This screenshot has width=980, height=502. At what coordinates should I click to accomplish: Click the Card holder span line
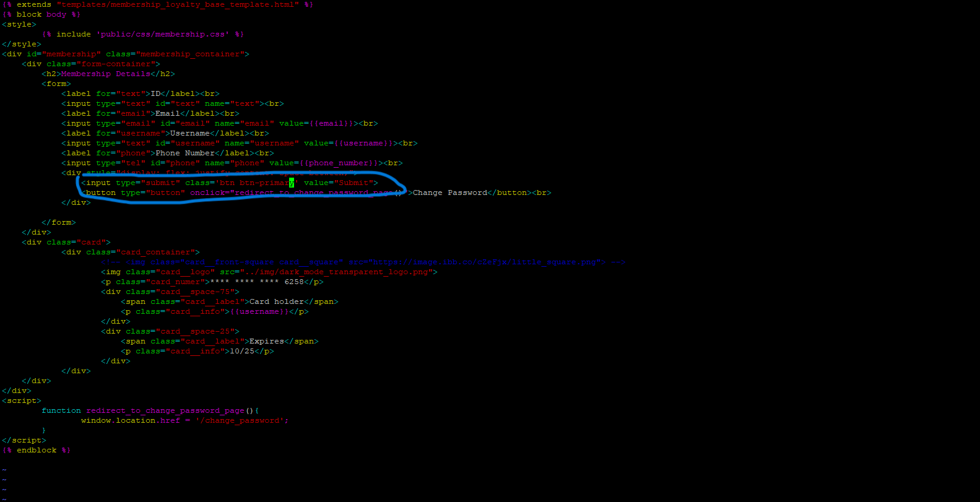[230, 301]
